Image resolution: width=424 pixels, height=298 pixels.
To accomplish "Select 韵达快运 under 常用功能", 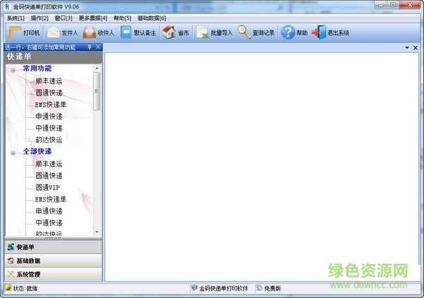I will click(x=49, y=139).
